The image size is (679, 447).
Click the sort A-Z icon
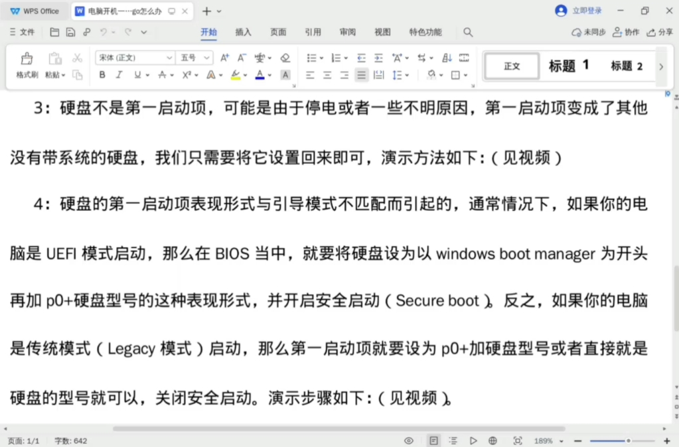coord(447,58)
